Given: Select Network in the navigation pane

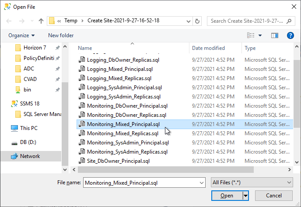Looking at the screenshot, I should (30, 156).
